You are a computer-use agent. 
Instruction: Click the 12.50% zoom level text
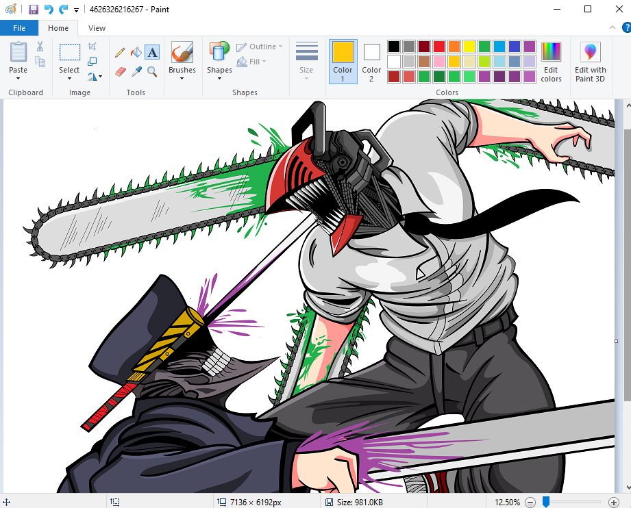coord(507,503)
